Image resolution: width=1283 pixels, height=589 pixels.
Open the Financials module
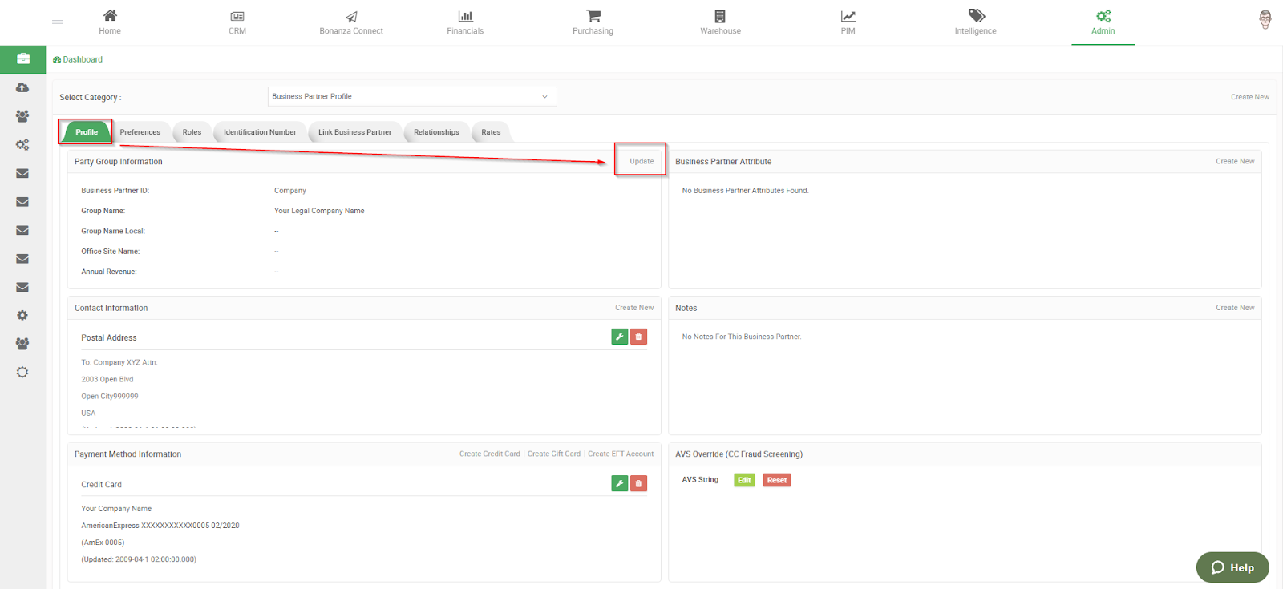point(465,22)
